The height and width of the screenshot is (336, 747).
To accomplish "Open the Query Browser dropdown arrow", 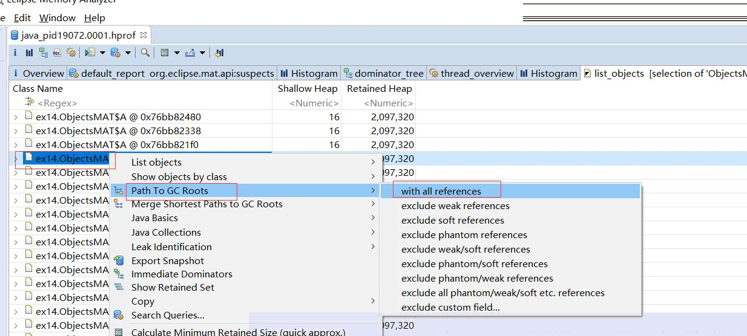I will (128, 53).
